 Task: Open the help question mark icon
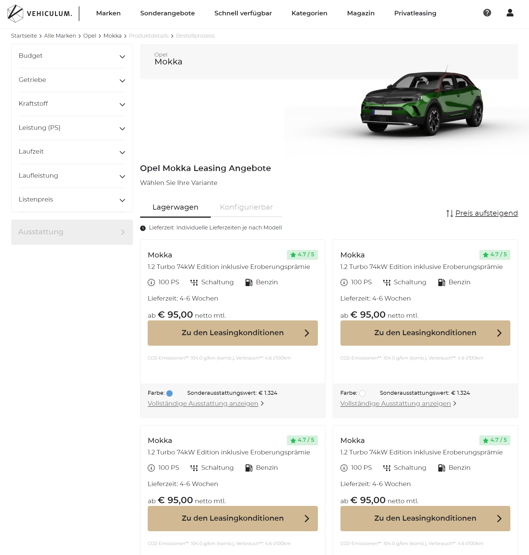pyautogui.click(x=487, y=13)
